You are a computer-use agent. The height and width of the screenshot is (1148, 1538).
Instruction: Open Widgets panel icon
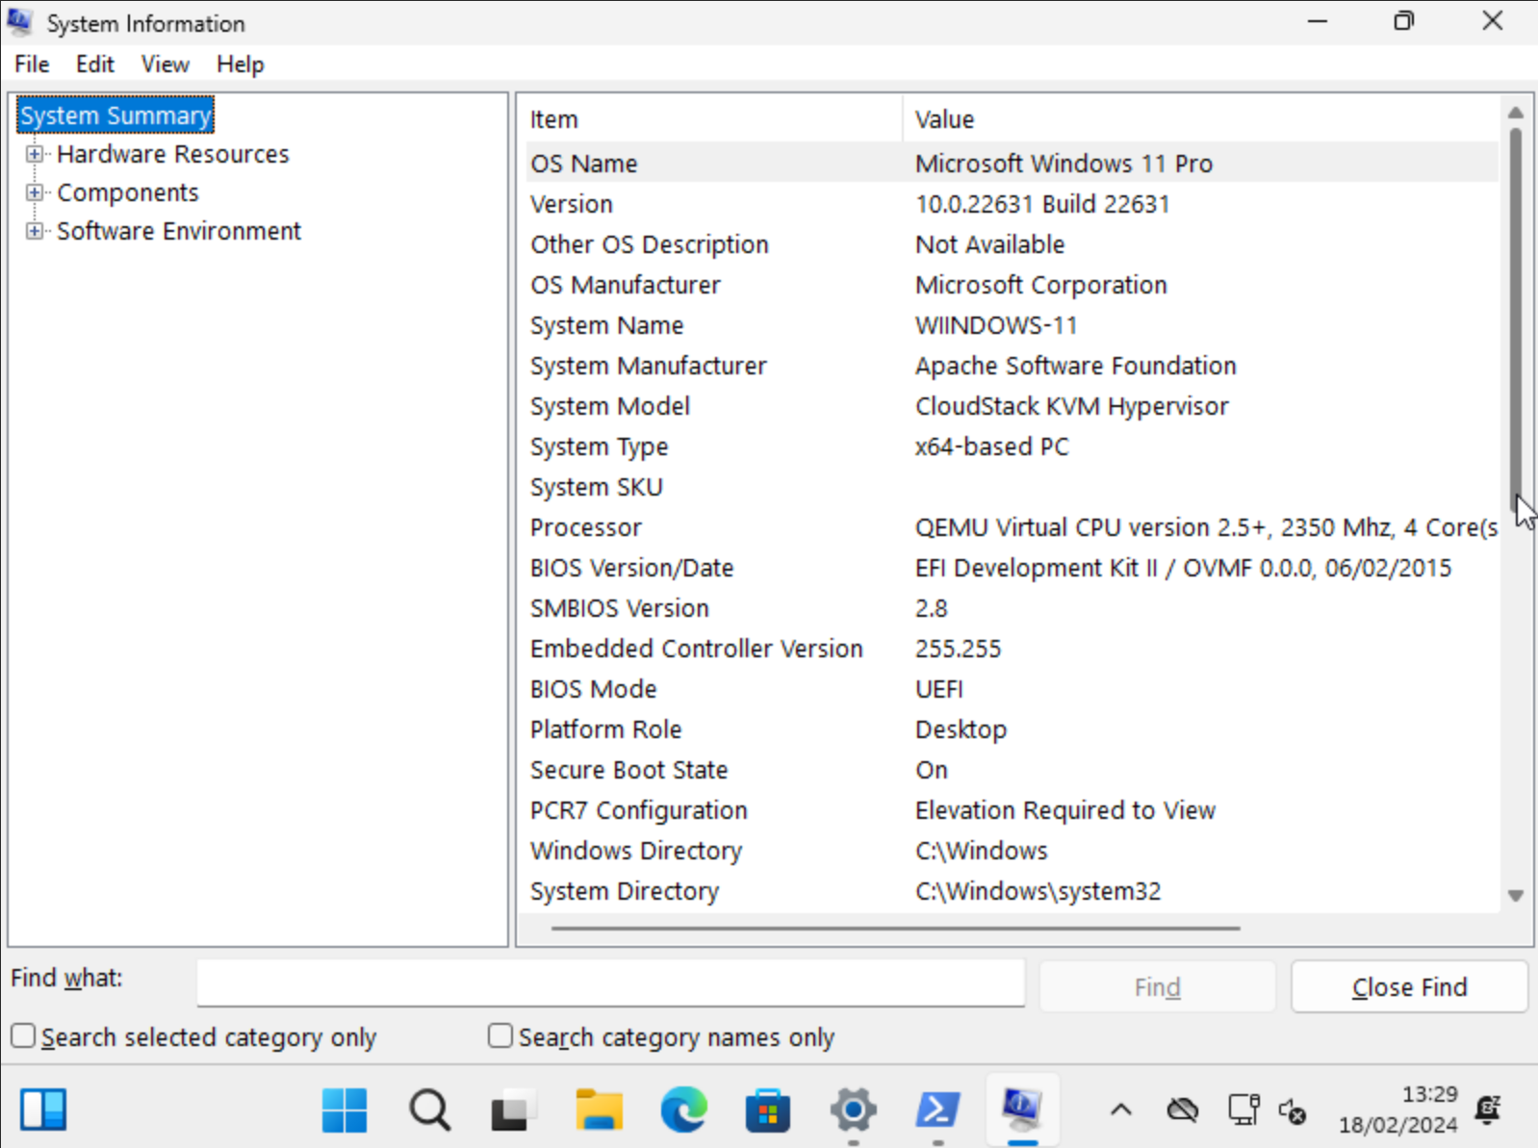pos(43,1110)
